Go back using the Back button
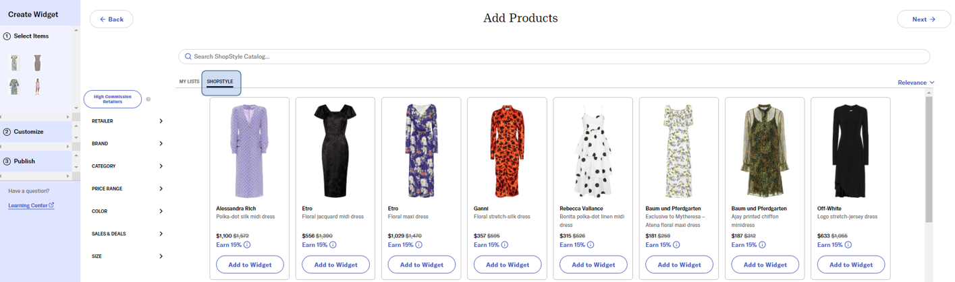The width and height of the screenshot is (955, 282). pyautogui.click(x=111, y=20)
